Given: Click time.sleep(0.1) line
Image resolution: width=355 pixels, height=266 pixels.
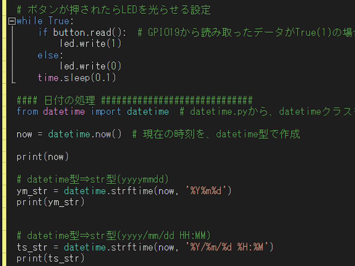Looking at the screenshot, I should (x=77, y=78).
